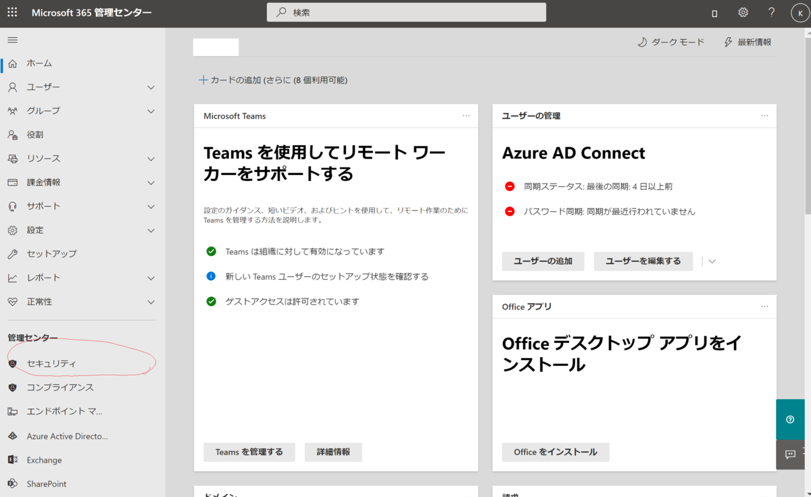Image resolution: width=811 pixels, height=497 pixels.
Task: Click the ユーザーの追加 button
Action: coord(543,261)
